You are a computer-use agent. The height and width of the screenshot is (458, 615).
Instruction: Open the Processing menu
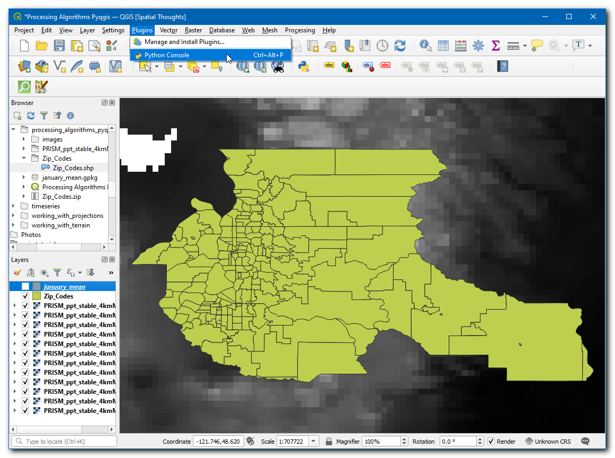(x=300, y=30)
